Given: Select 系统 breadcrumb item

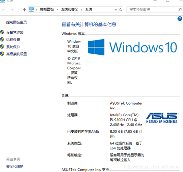Looking at the screenshot, I should click(88, 9).
